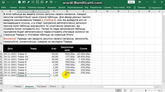Switch to the Товары sheet tab
This screenshot has width=165, height=92.
click(x=18, y=86)
